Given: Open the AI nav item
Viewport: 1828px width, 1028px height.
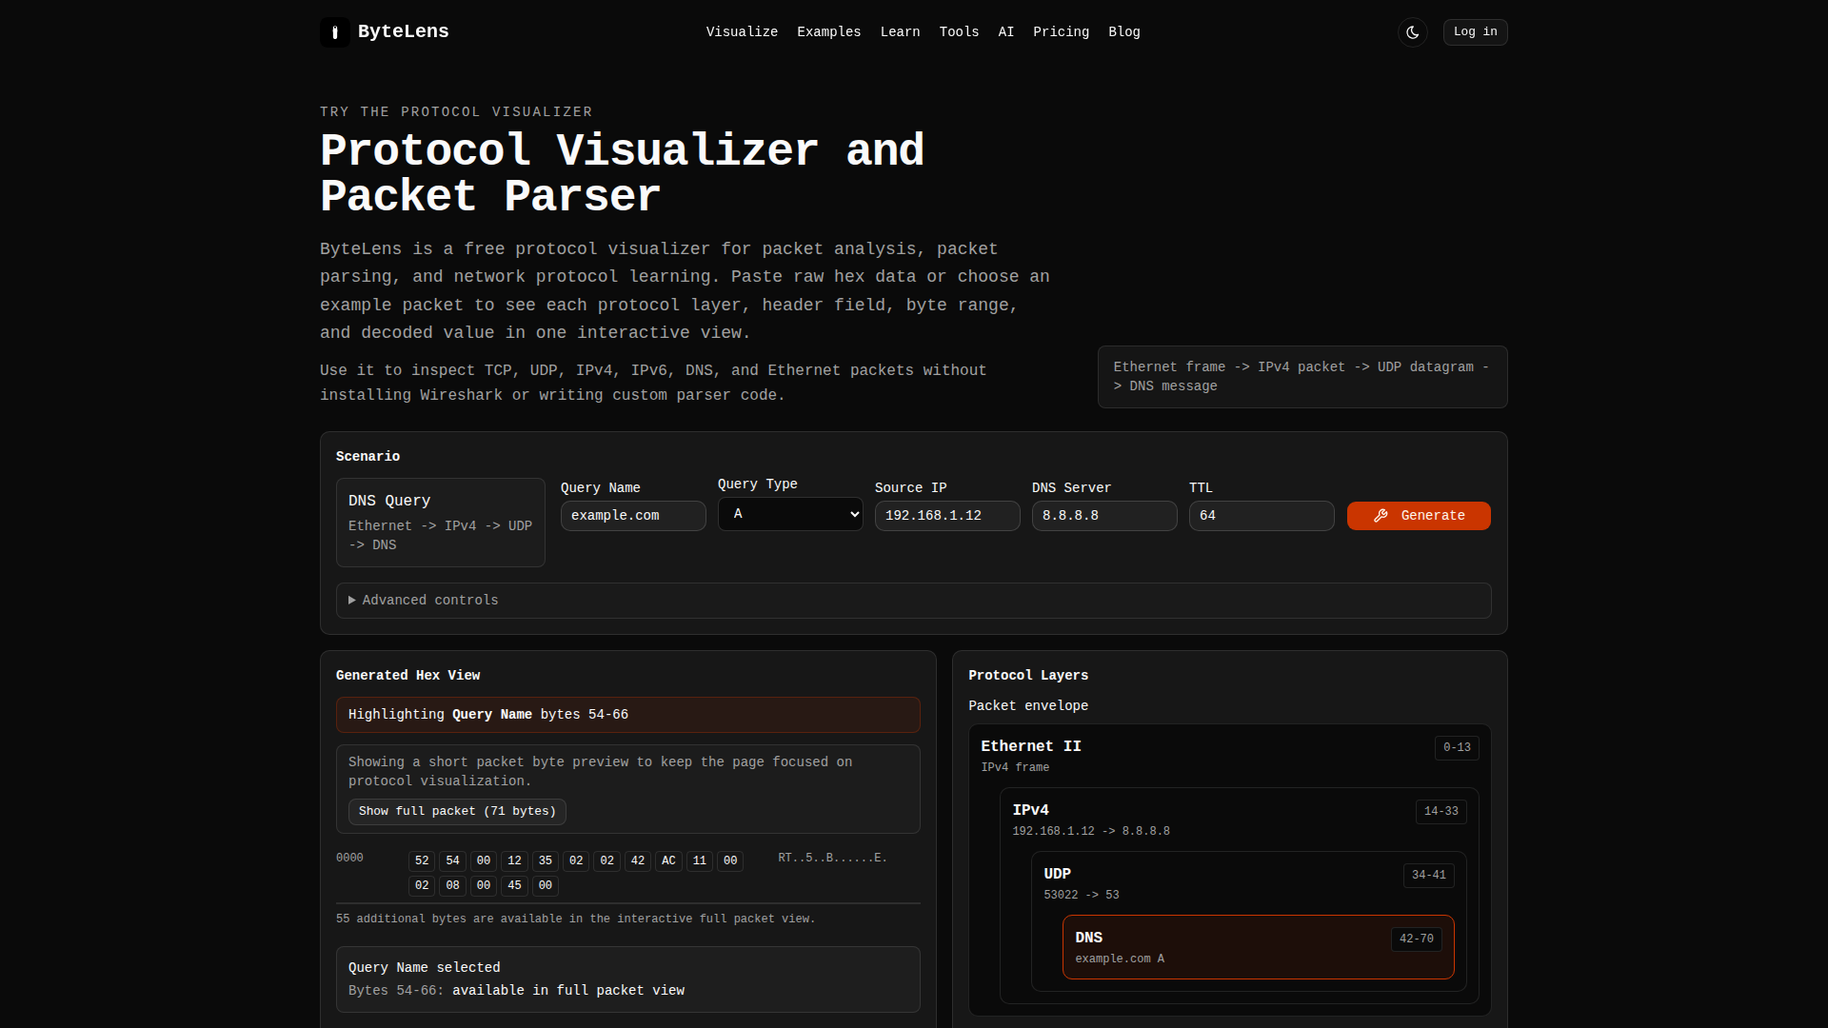Looking at the screenshot, I should (x=1005, y=32).
